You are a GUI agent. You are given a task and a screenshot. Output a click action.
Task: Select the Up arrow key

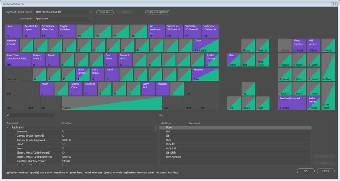click(x=248, y=89)
